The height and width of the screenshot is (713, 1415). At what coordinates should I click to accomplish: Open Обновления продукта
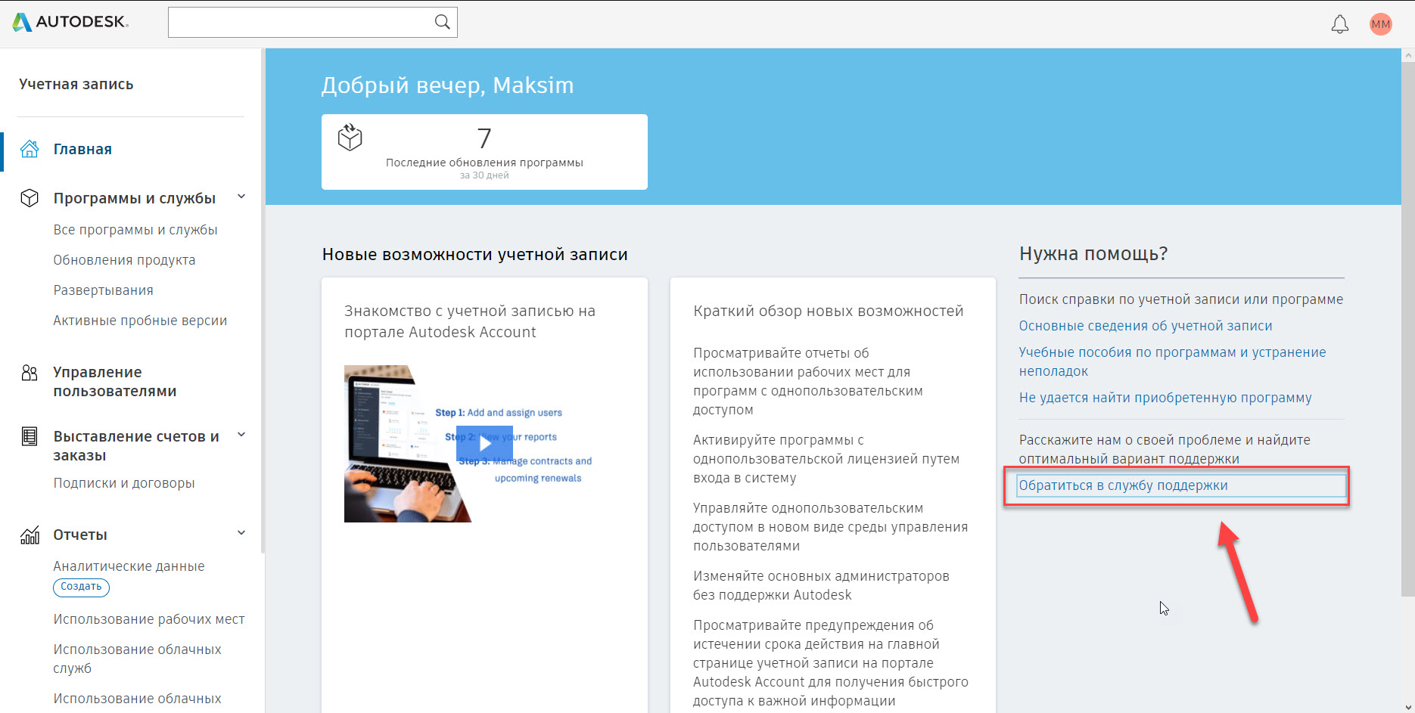coord(124,260)
